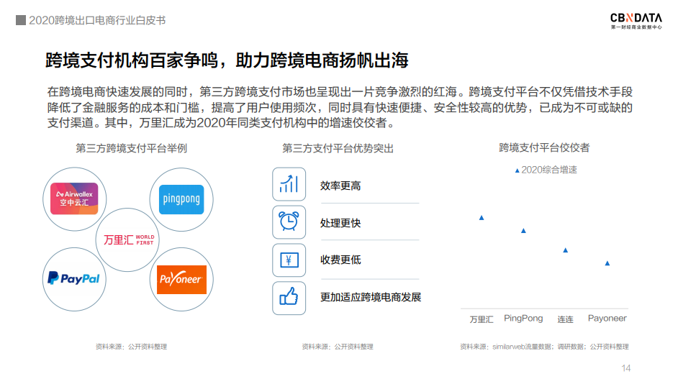Select the PingPong logo
This screenshot has height=379, width=678.
pyautogui.click(x=181, y=198)
